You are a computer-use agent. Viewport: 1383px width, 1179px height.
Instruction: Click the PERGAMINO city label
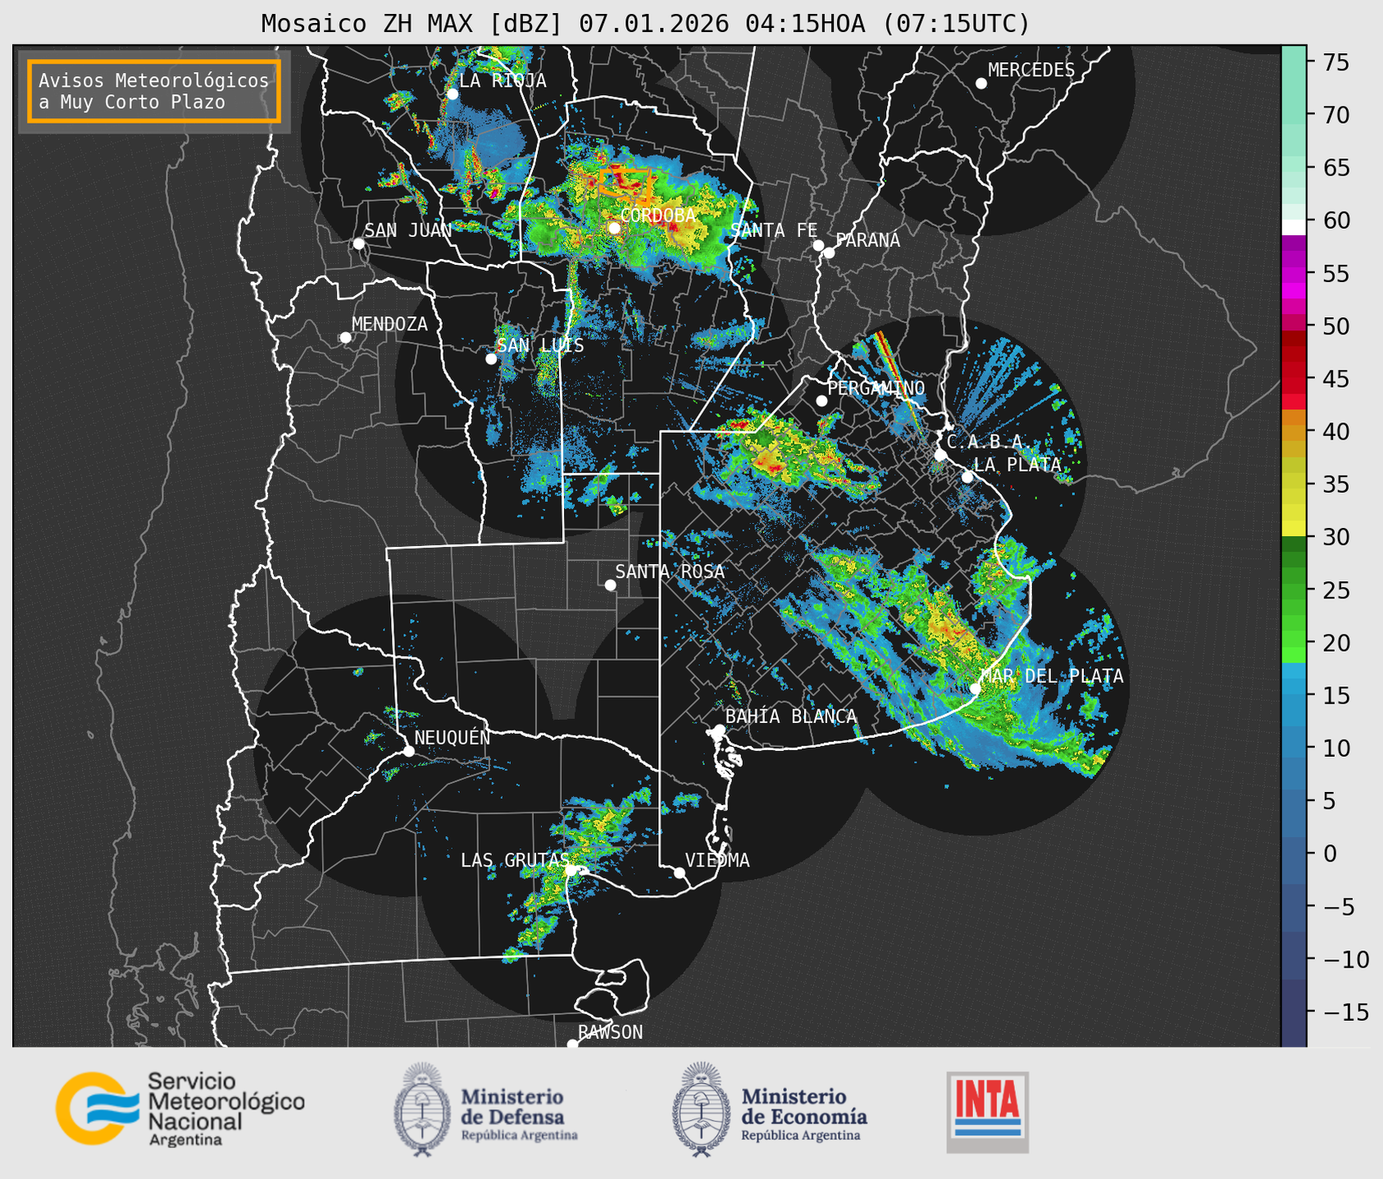click(x=876, y=388)
